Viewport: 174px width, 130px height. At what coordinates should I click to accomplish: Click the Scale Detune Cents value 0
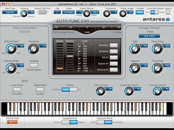[x=79, y=12]
